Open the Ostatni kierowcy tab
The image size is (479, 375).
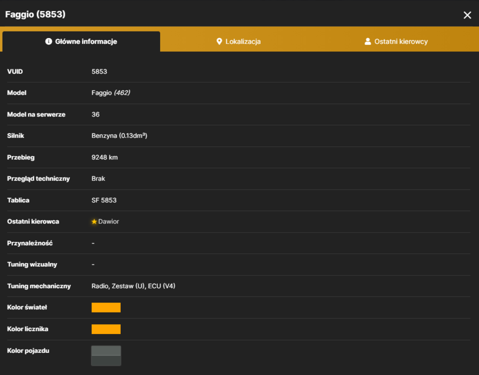coord(396,41)
